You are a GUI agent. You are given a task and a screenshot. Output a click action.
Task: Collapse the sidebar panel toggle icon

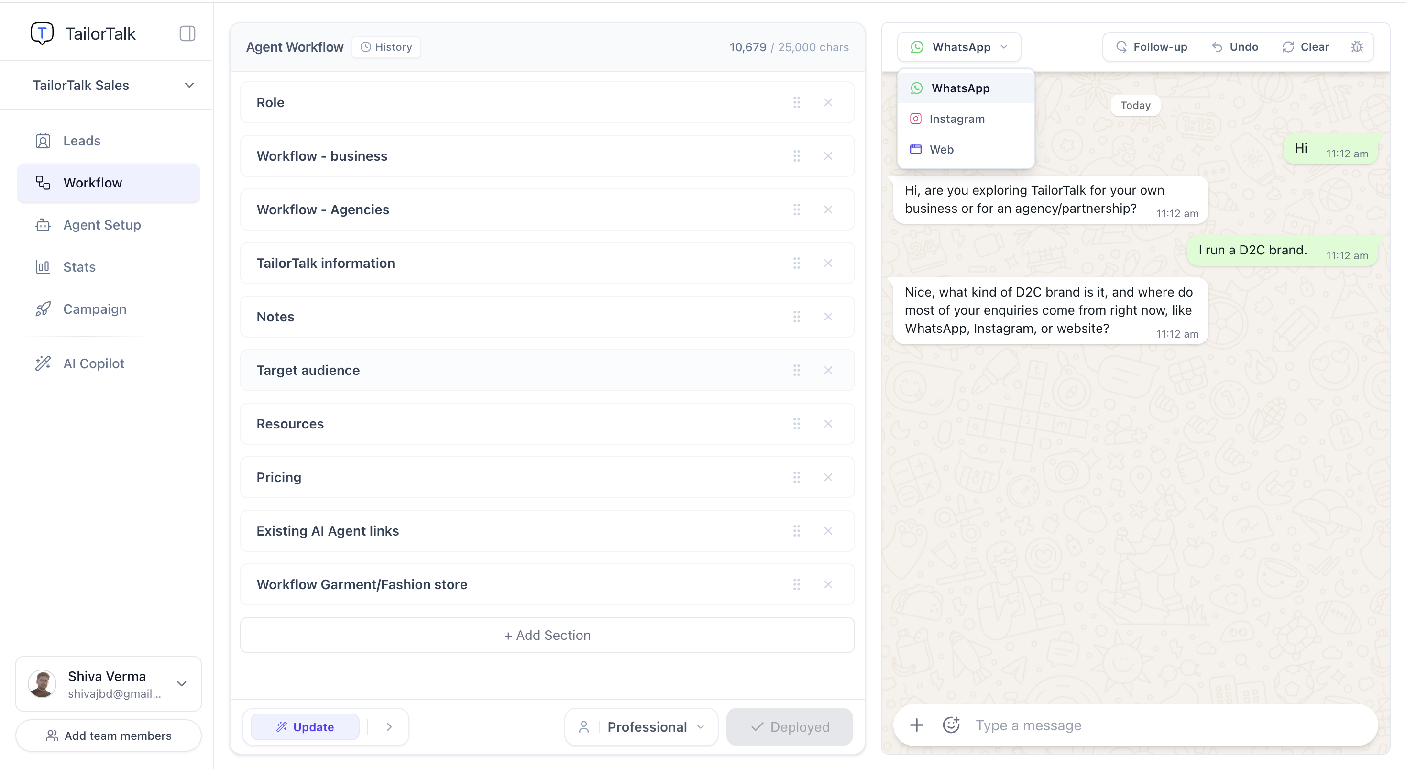tap(187, 33)
